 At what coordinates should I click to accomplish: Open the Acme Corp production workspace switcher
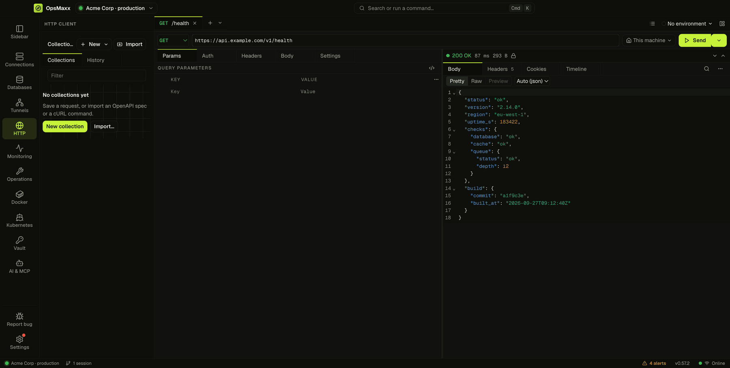pos(116,8)
